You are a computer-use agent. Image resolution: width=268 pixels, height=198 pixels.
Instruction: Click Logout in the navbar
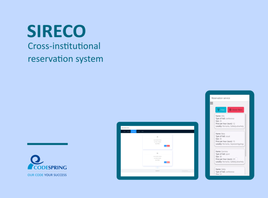click(142, 131)
